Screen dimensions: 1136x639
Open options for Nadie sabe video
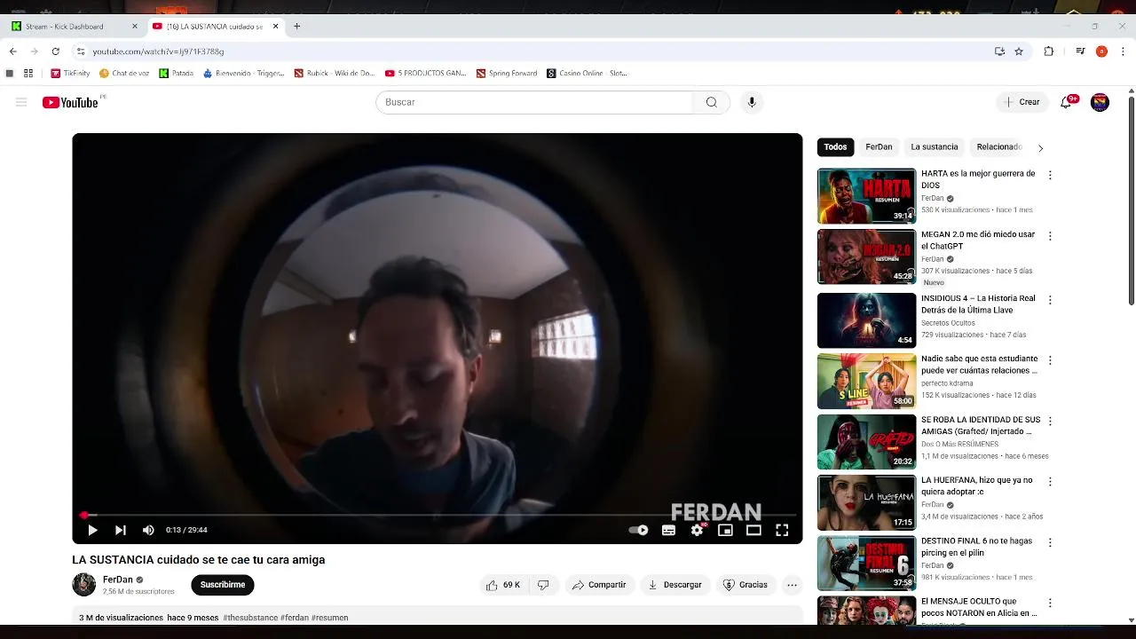(x=1050, y=360)
